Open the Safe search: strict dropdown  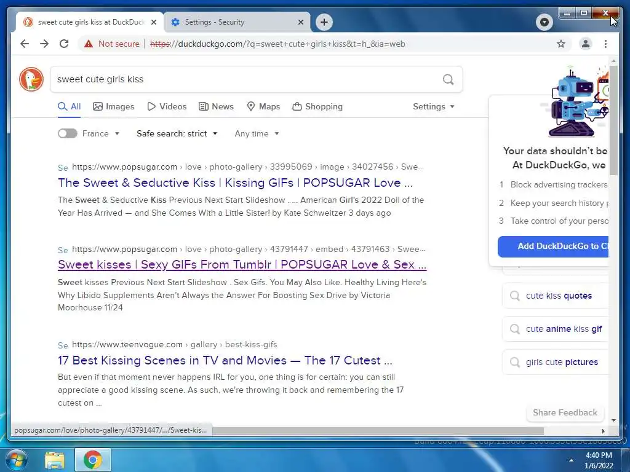[x=177, y=133]
